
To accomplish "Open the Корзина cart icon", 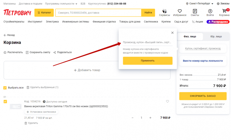I will pos(224,11).
